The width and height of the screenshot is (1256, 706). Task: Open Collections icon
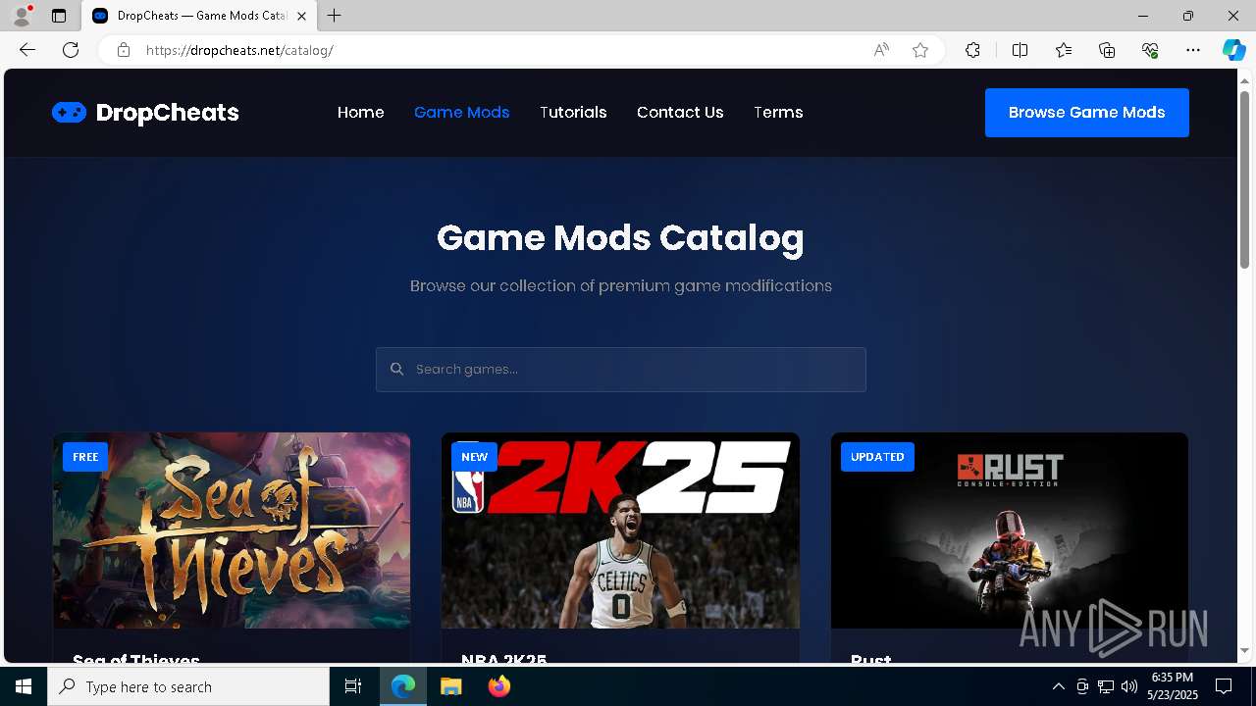[x=1107, y=50]
